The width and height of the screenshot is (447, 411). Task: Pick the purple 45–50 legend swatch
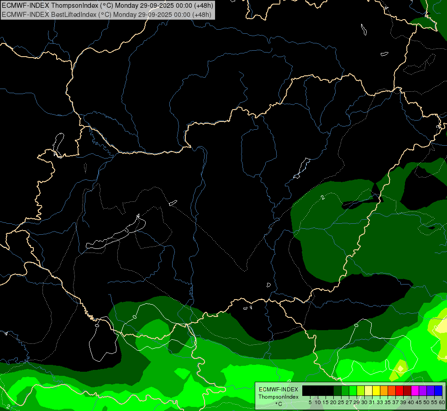(x=423, y=390)
